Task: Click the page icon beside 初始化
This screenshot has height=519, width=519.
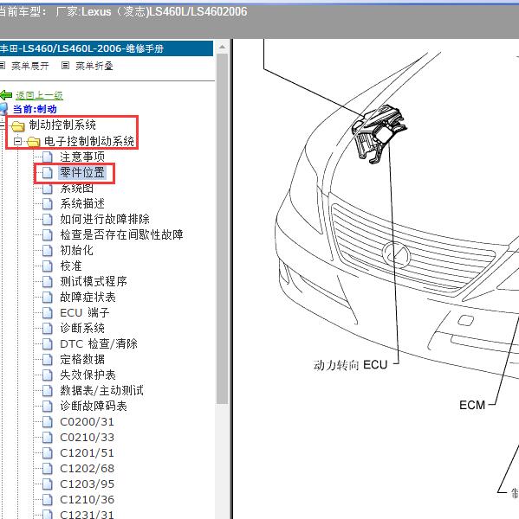Action: [48, 250]
